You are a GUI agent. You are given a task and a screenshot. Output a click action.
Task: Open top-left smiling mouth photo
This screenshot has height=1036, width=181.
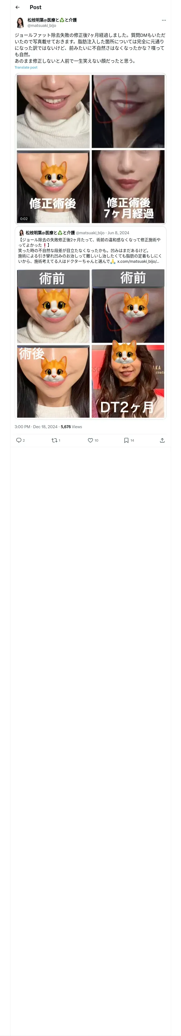(53, 111)
